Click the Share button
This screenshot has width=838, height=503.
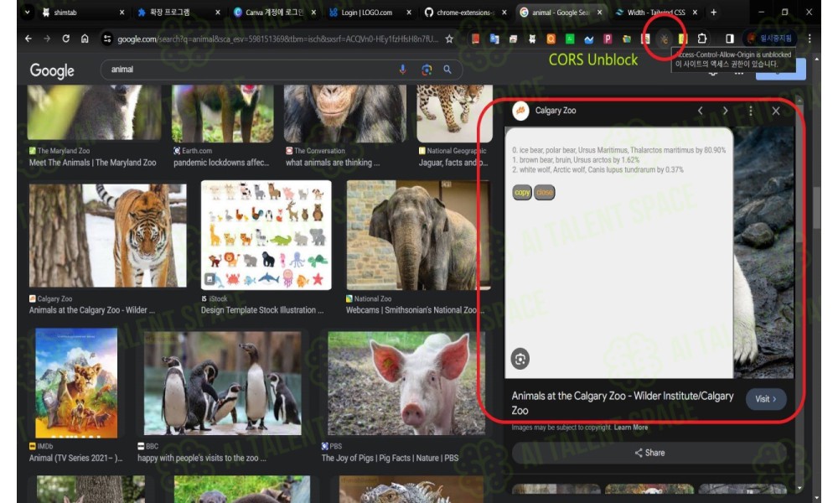pyautogui.click(x=649, y=453)
